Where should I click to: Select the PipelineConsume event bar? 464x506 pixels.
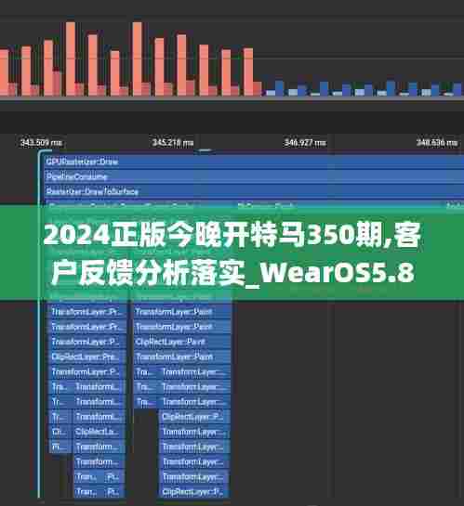[x=254, y=176]
